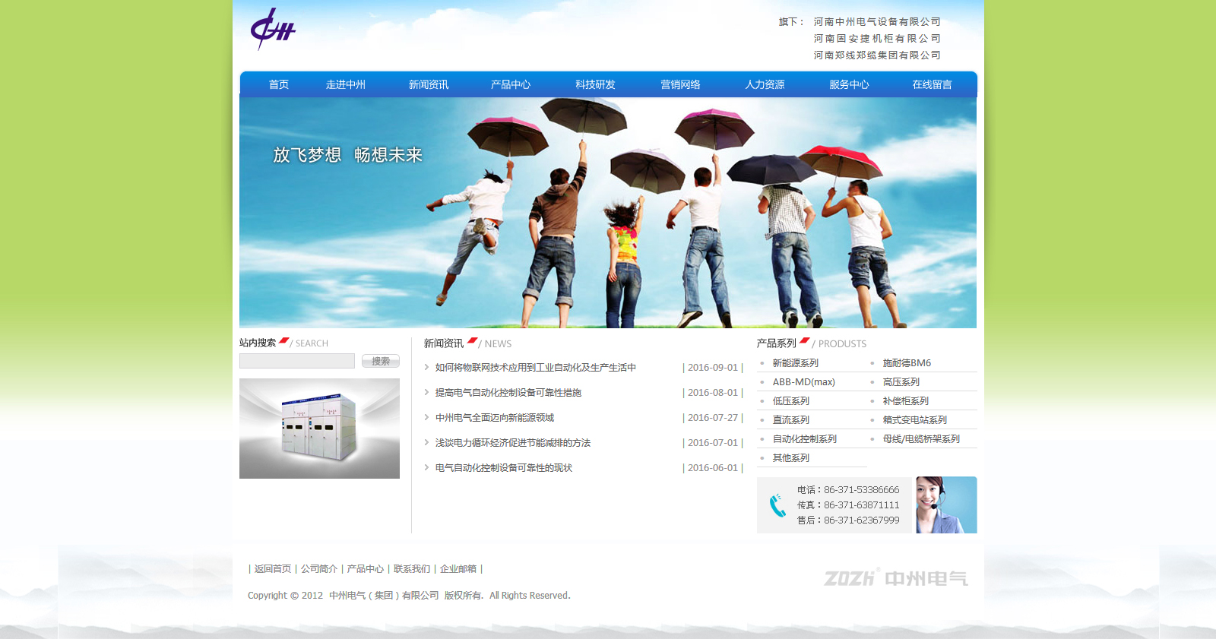Go to the 产品中心 navigation tab
1216x639 pixels.
[511, 85]
